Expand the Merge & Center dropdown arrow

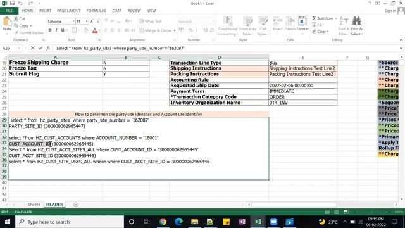(175, 30)
